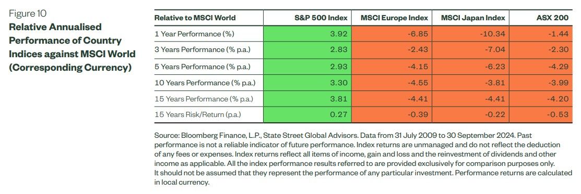Click the 15 Years Performance row label

[205, 99]
